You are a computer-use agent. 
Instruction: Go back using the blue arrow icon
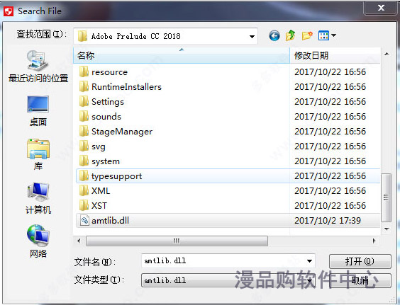point(274,36)
